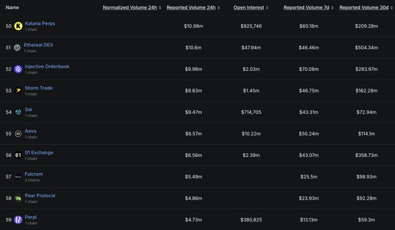This screenshot has height=230, width=395.
Task: Select Perpl open interest $380,825
Action: [251, 220]
